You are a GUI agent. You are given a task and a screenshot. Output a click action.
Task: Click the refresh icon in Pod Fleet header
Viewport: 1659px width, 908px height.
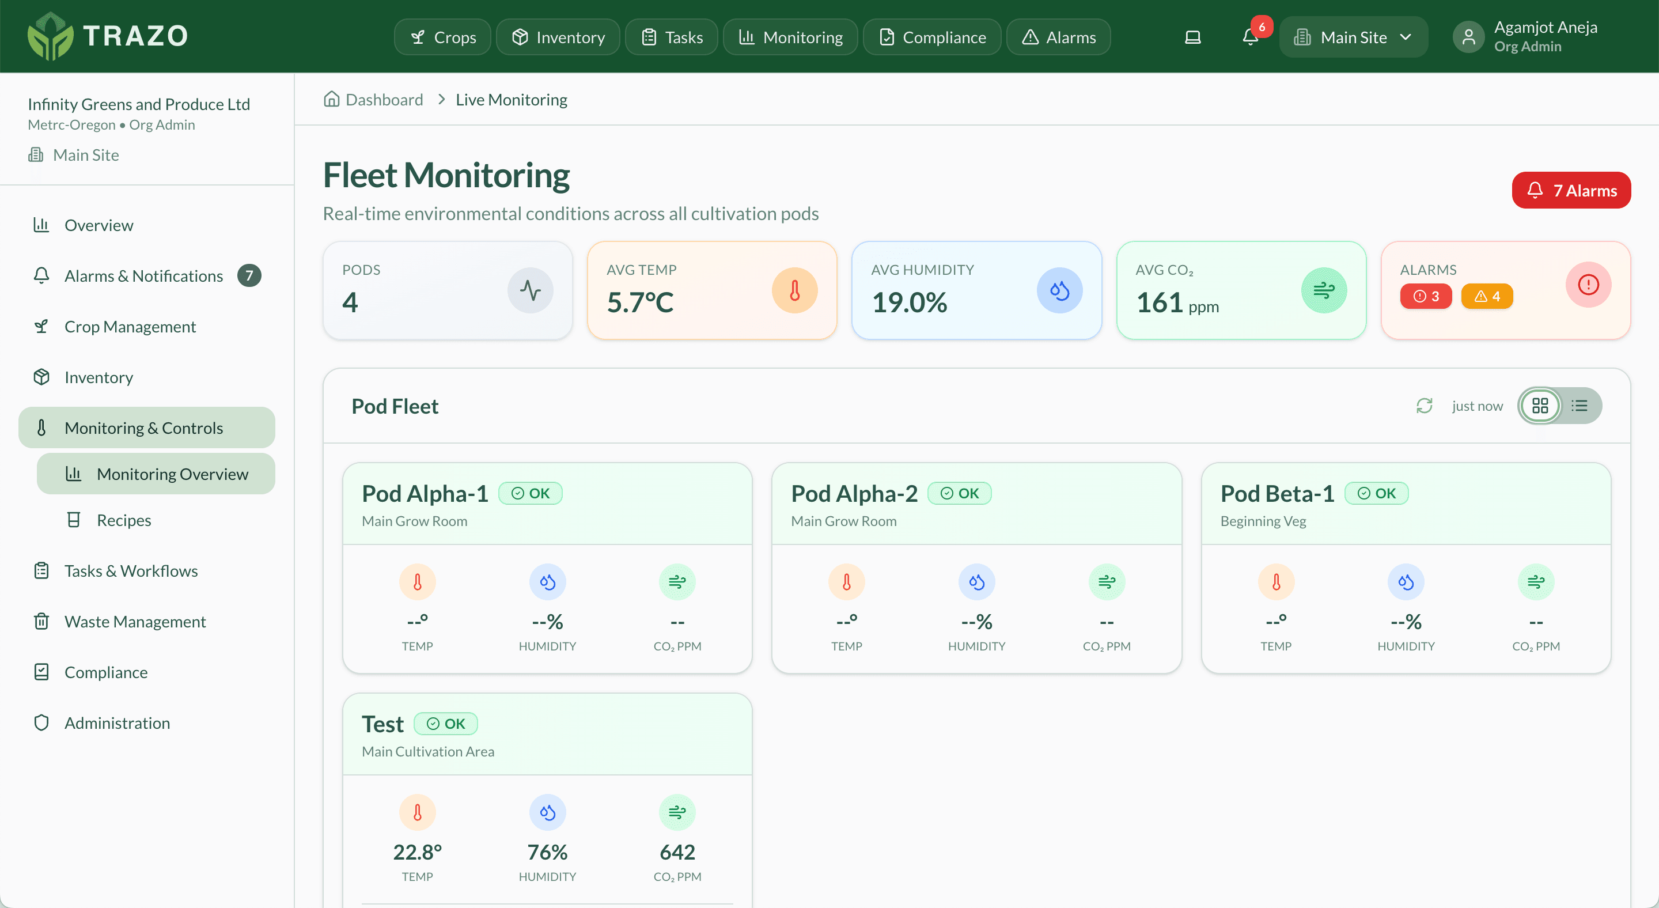click(x=1425, y=406)
